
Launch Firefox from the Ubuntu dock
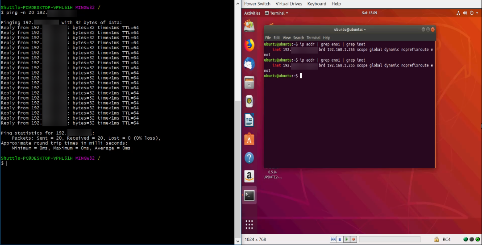249,45
